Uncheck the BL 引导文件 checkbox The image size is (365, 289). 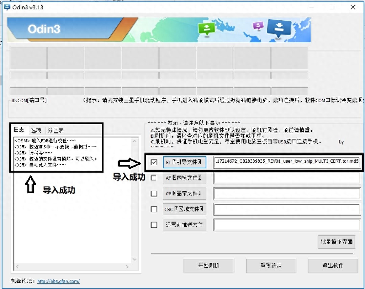pyautogui.click(x=154, y=162)
